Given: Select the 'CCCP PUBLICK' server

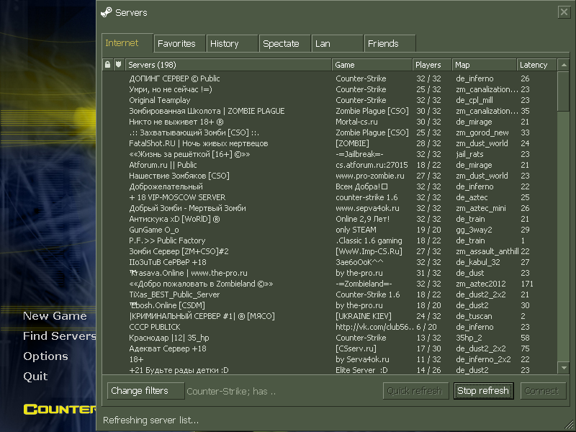Looking at the screenshot, I should click(x=330, y=327).
